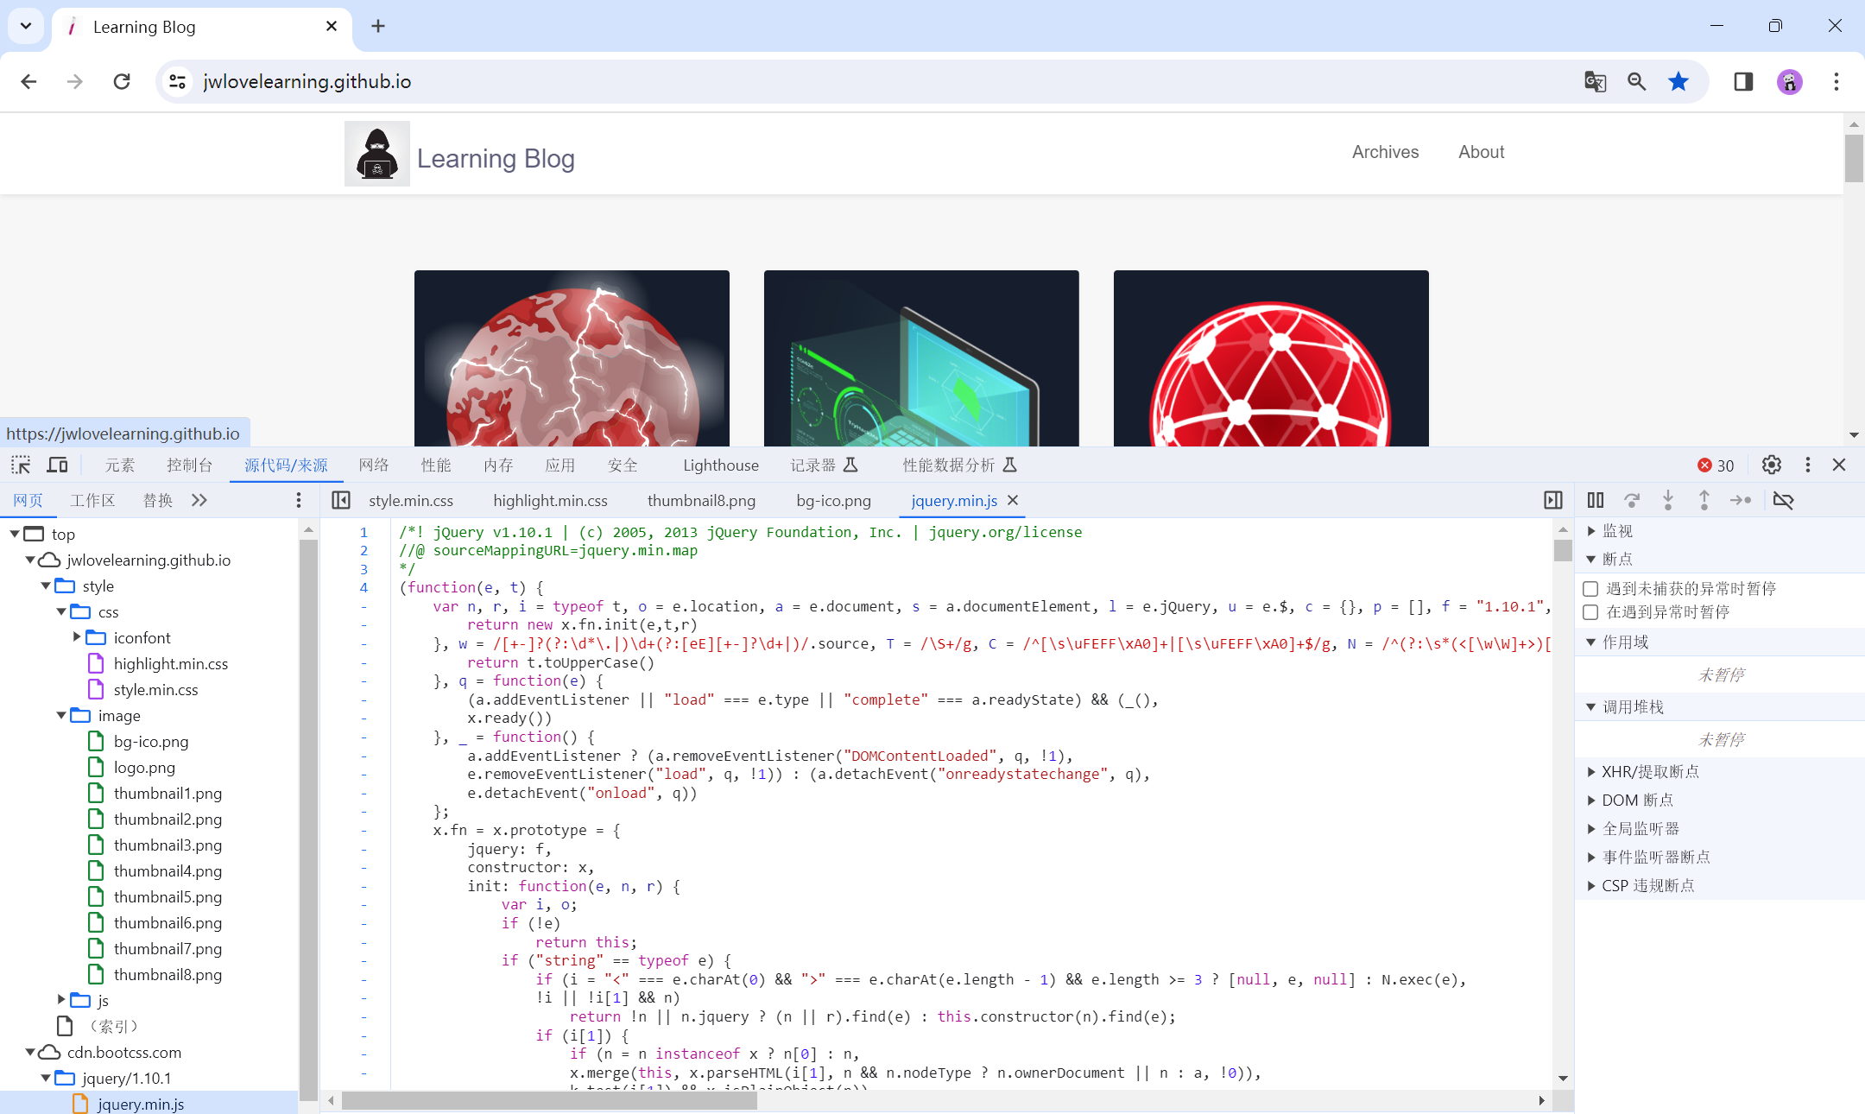Enable pause on uncaught exceptions checkbox
Viewport: 1865px width, 1114px height.
coord(1590,589)
